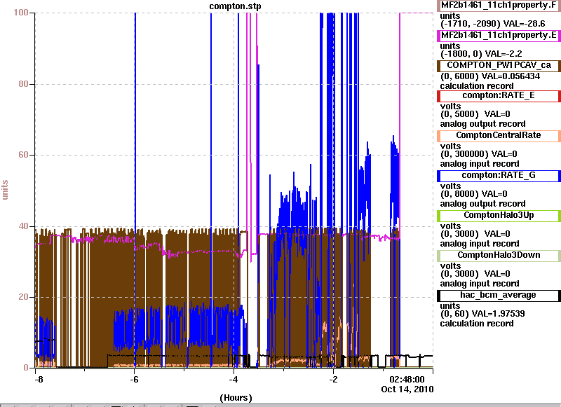Click "calculation record" under COMPTON_PW1PCAV_ca
This screenshot has width=561, height=407.
pos(477,86)
